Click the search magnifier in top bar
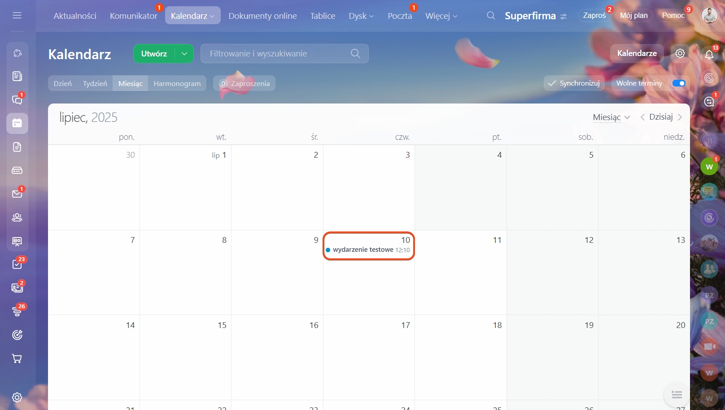This screenshot has height=410, width=725. (x=491, y=16)
